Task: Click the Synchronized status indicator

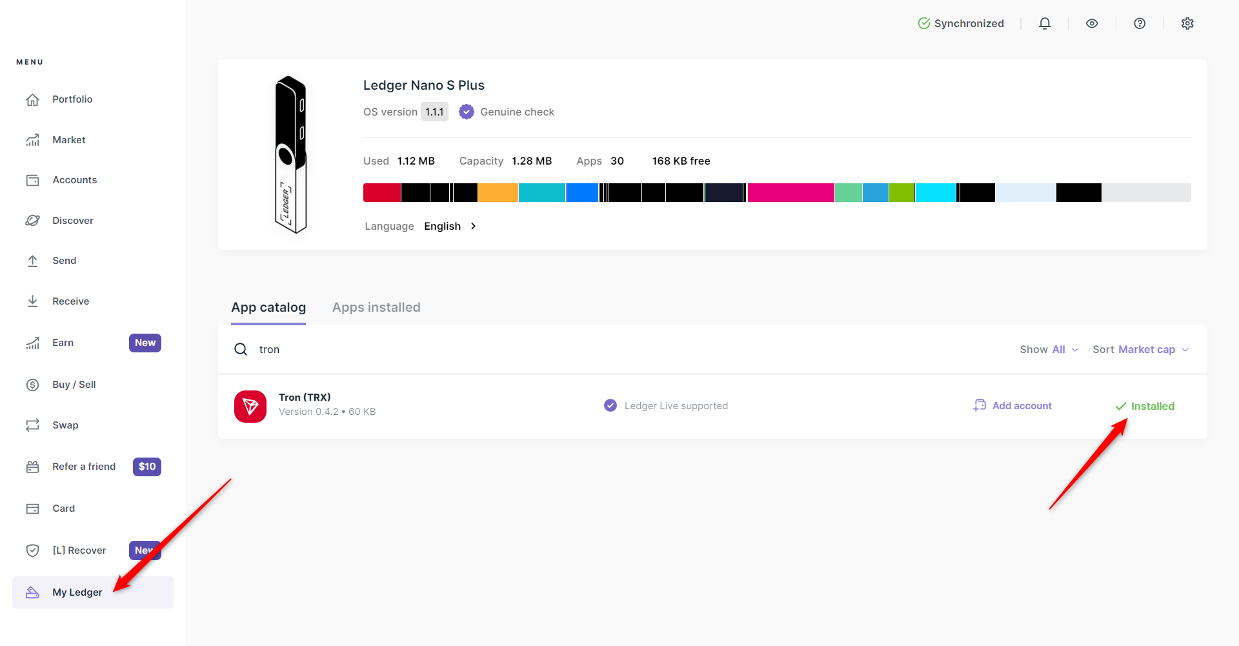Action: pos(961,23)
